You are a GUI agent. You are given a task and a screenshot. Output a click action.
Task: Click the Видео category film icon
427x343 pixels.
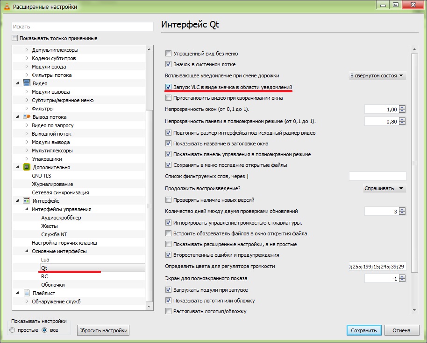click(27, 83)
